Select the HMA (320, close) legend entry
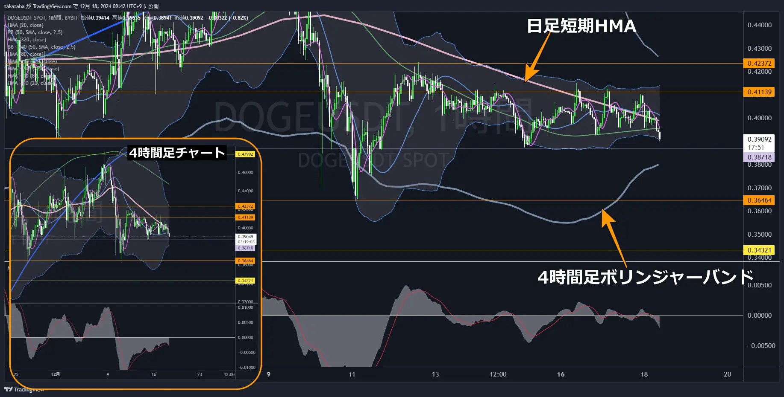Screen dimensions: 784x397 (27, 40)
